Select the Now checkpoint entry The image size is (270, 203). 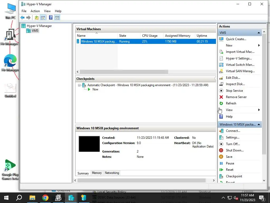[x=95, y=89]
